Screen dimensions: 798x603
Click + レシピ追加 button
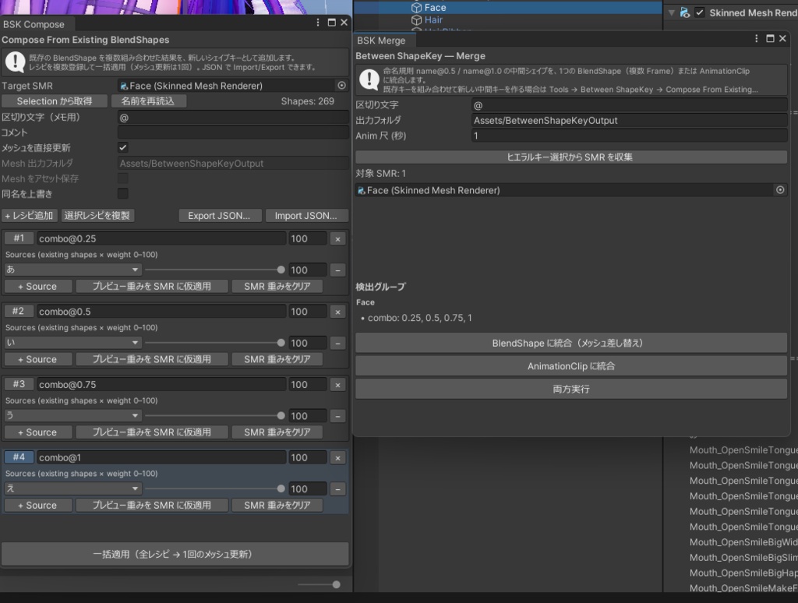[x=29, y=216]
